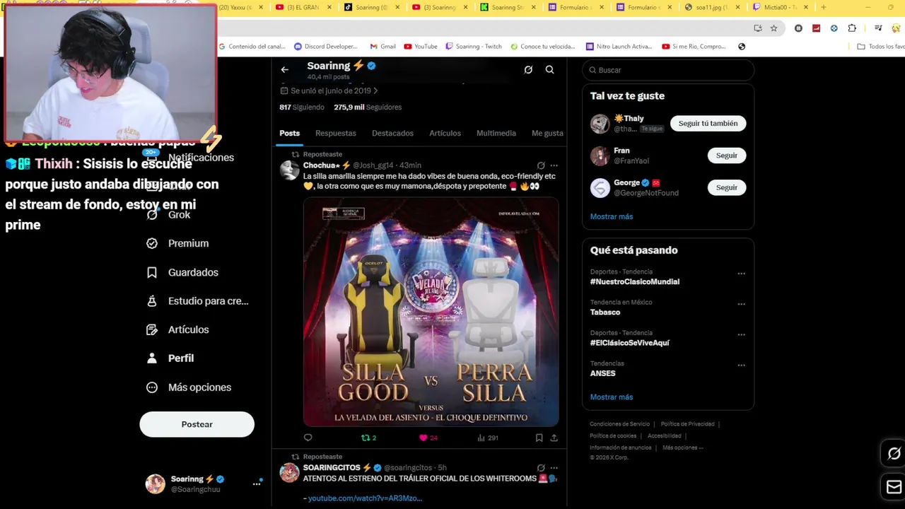Follow Thaly back with Seguir tú también
Screen dimensions: 905x509
coord(708,123)
